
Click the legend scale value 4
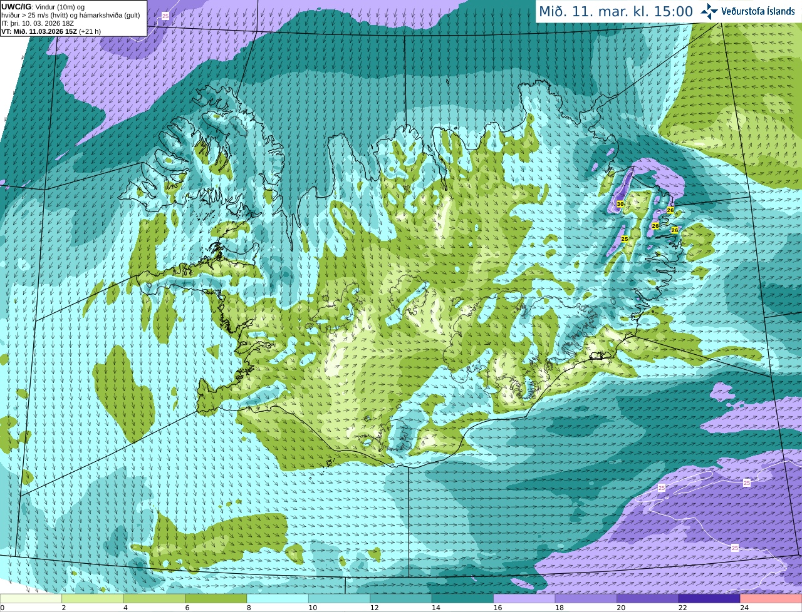point(125,608)
